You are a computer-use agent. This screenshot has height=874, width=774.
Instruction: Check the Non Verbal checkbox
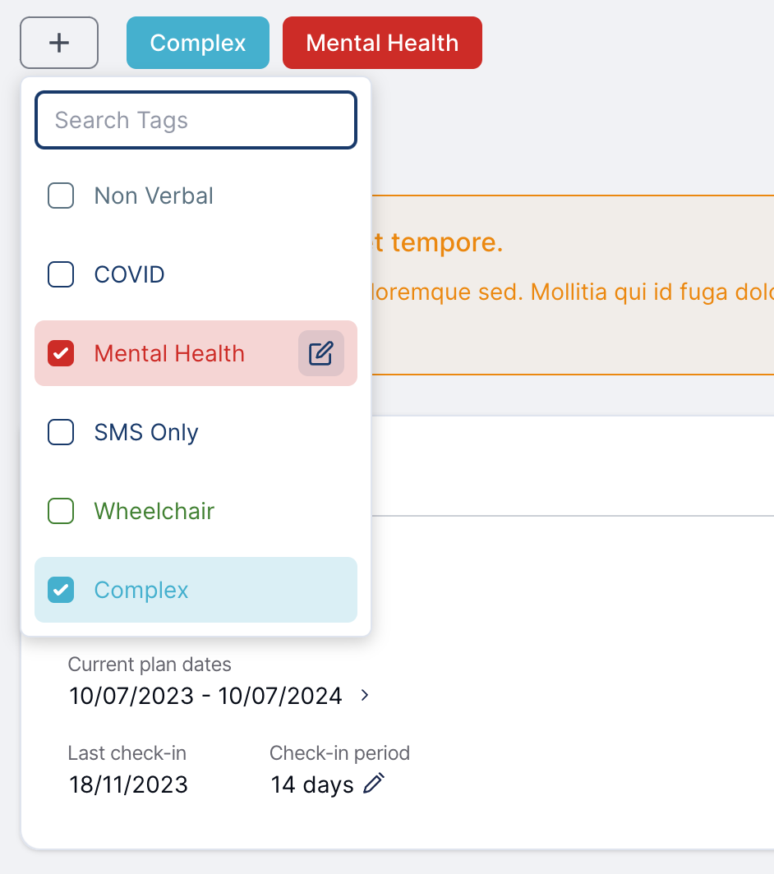pyautogui.click(x=61, y=195)
